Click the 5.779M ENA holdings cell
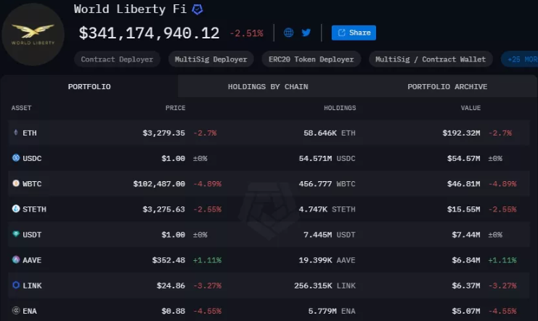The height and width of the screenshot is (321, 538). point(332,311)
